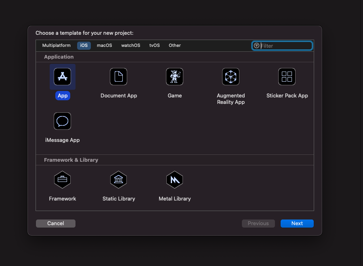Choose the Sticker Pack App icon
This screenshot has width=363, height=266.
coord(287,77)
